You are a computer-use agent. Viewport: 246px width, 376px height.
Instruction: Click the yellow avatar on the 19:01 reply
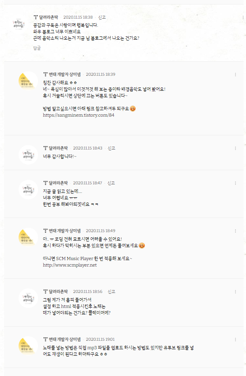28,346
